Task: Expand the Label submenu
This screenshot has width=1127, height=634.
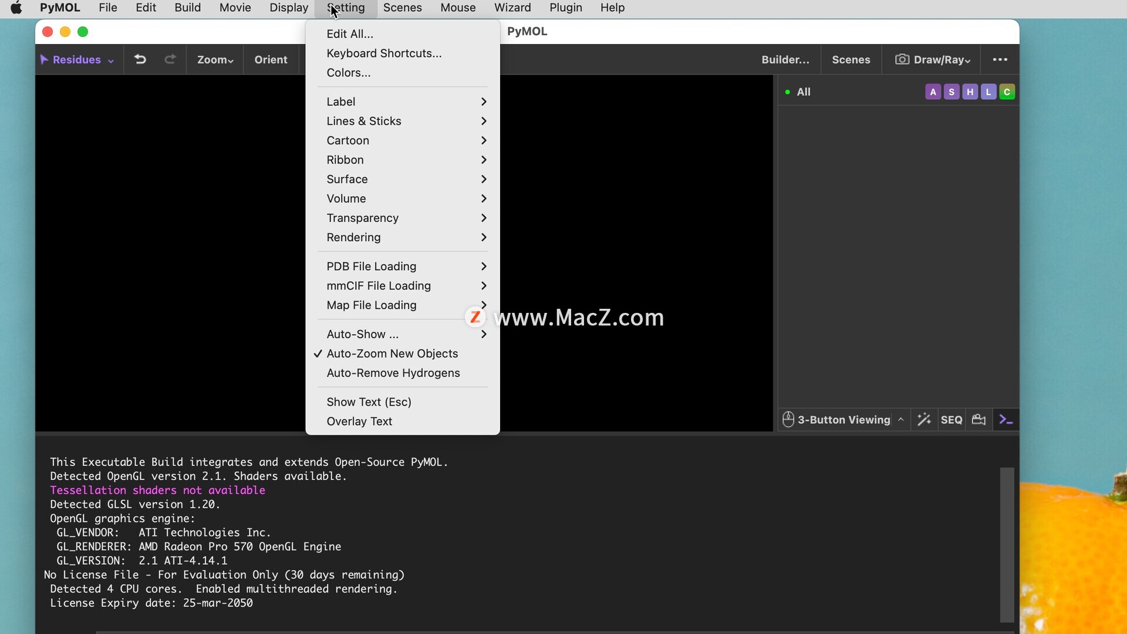Action: click(x=403, y=102)
